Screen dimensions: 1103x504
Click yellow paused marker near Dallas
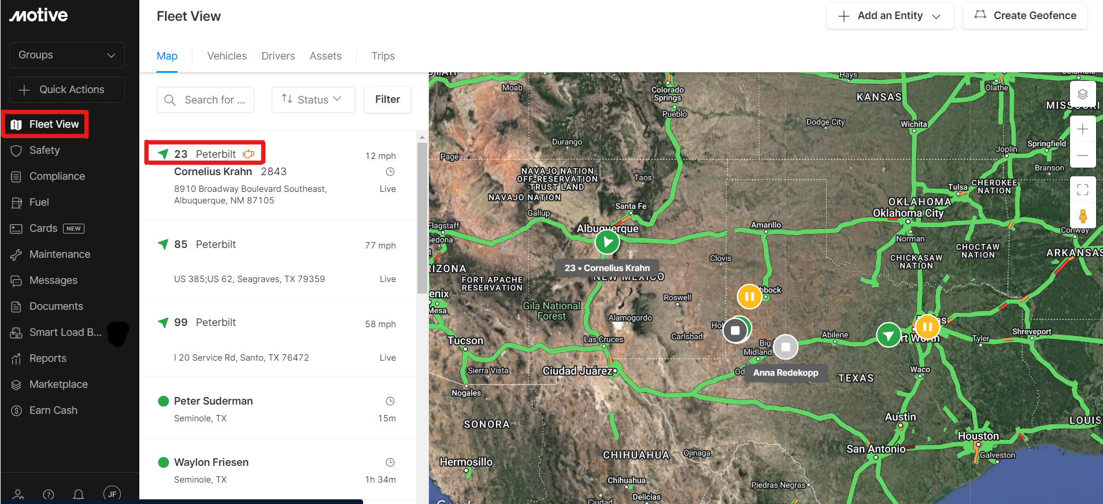pyautogui.click(x=927, y=327)
